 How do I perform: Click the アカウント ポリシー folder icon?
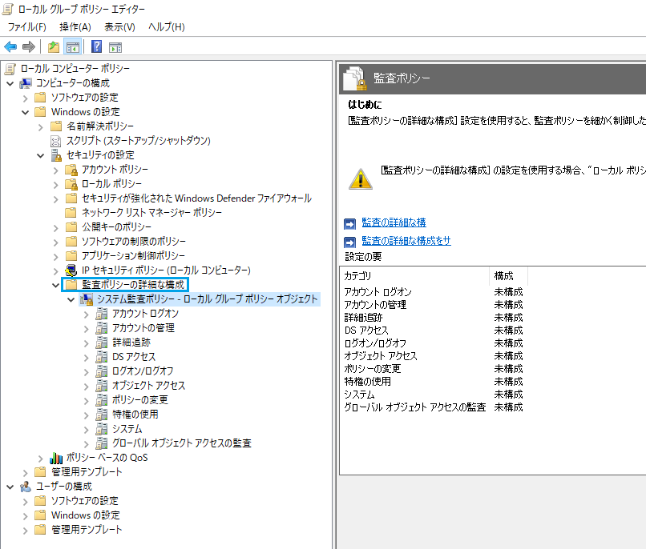click(x=71, y=170)
